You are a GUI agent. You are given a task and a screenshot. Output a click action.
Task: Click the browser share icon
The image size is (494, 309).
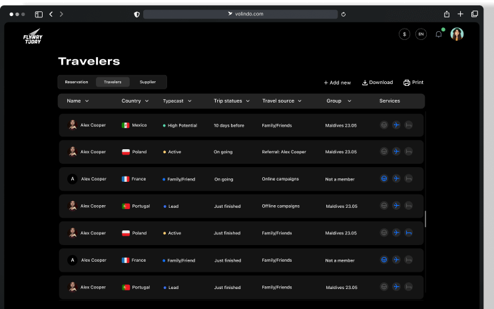446,14
